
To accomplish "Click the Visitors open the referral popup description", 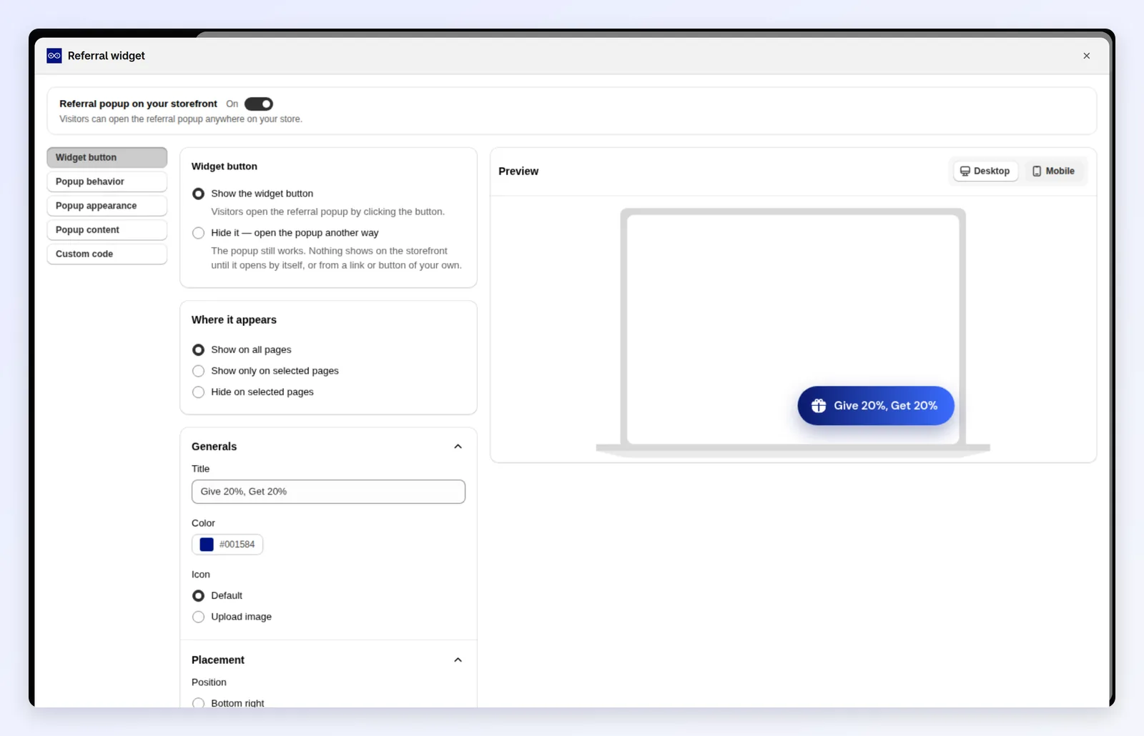I will click(327, 212).
